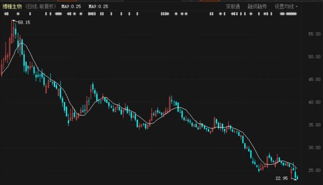Click the star event marker above the 58.15 peak
This screenshot has height=185, width=323.
pyautogui.click(x=18, y=14)
